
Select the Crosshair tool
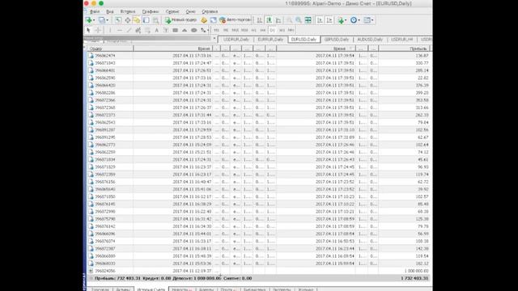98,30
